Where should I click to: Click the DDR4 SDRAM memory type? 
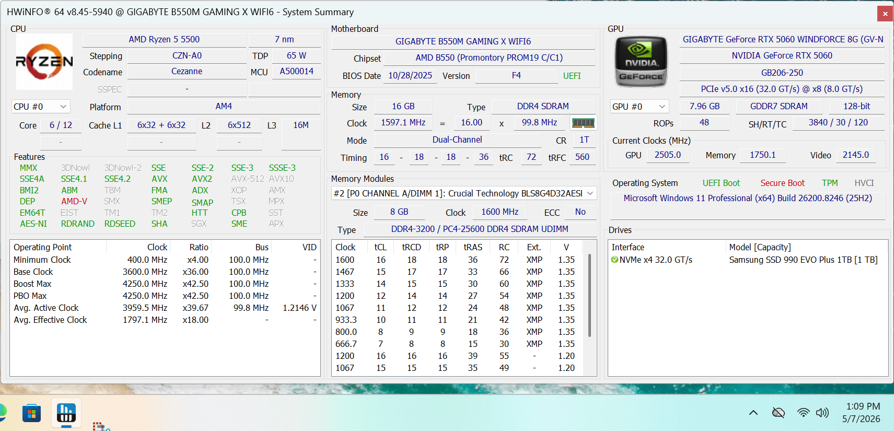[543, 106]
